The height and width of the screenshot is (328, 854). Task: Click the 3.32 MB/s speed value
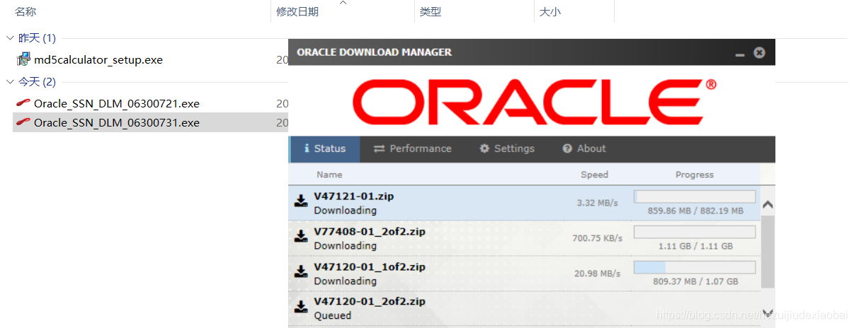click(x=598, y=203)
